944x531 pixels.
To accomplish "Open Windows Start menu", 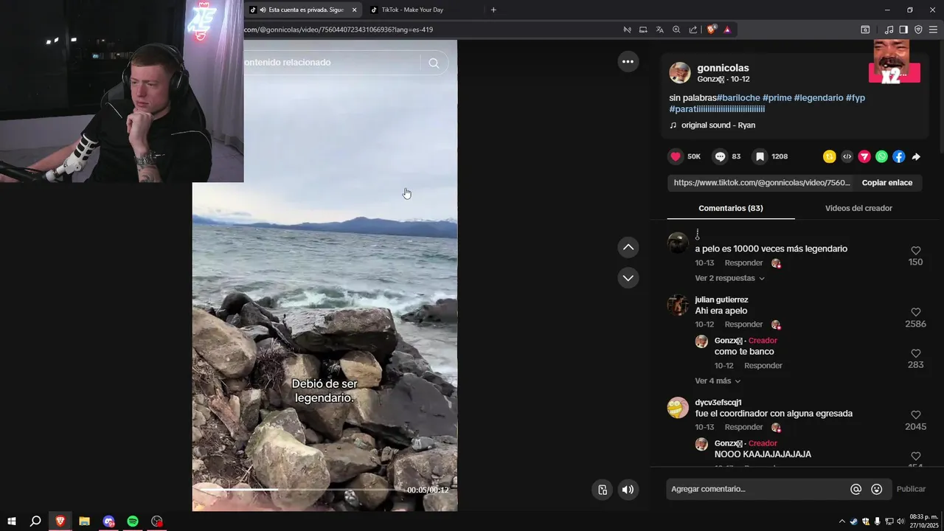I will [12, 521].
